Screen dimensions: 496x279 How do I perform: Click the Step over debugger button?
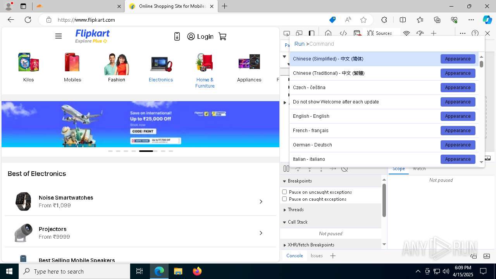tap(298, 169)
